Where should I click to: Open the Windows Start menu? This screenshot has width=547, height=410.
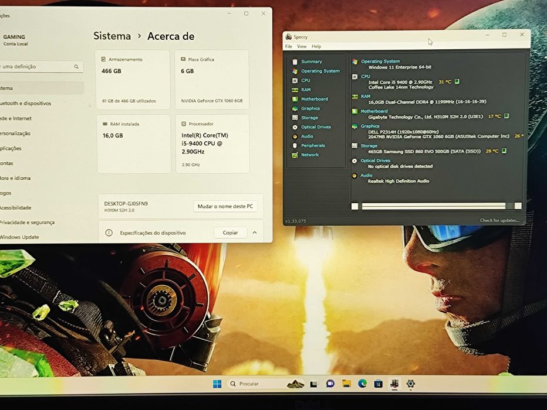(217, 384)
